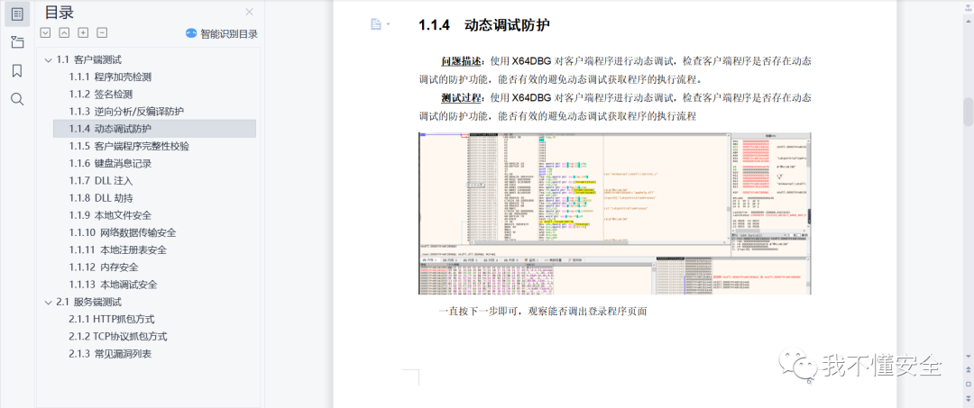
Task: Go to 1.1.1 程序加壳检测
Action: pyautogui.click(x=110, y=77)
